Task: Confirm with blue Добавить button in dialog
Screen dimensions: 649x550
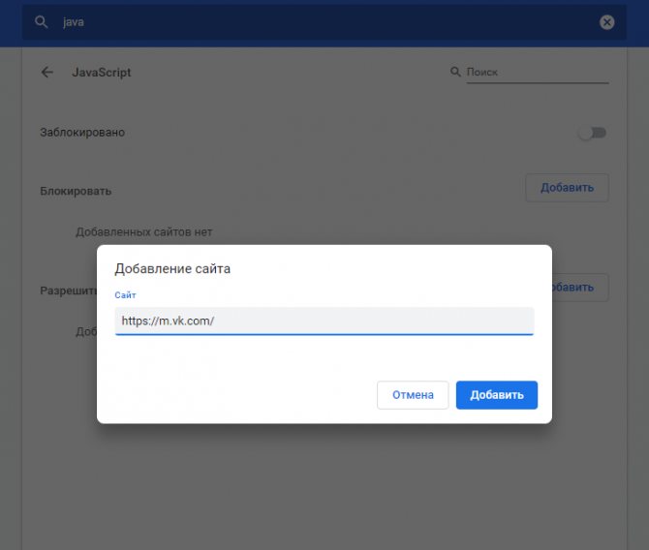Action: [x=497, y=395]
